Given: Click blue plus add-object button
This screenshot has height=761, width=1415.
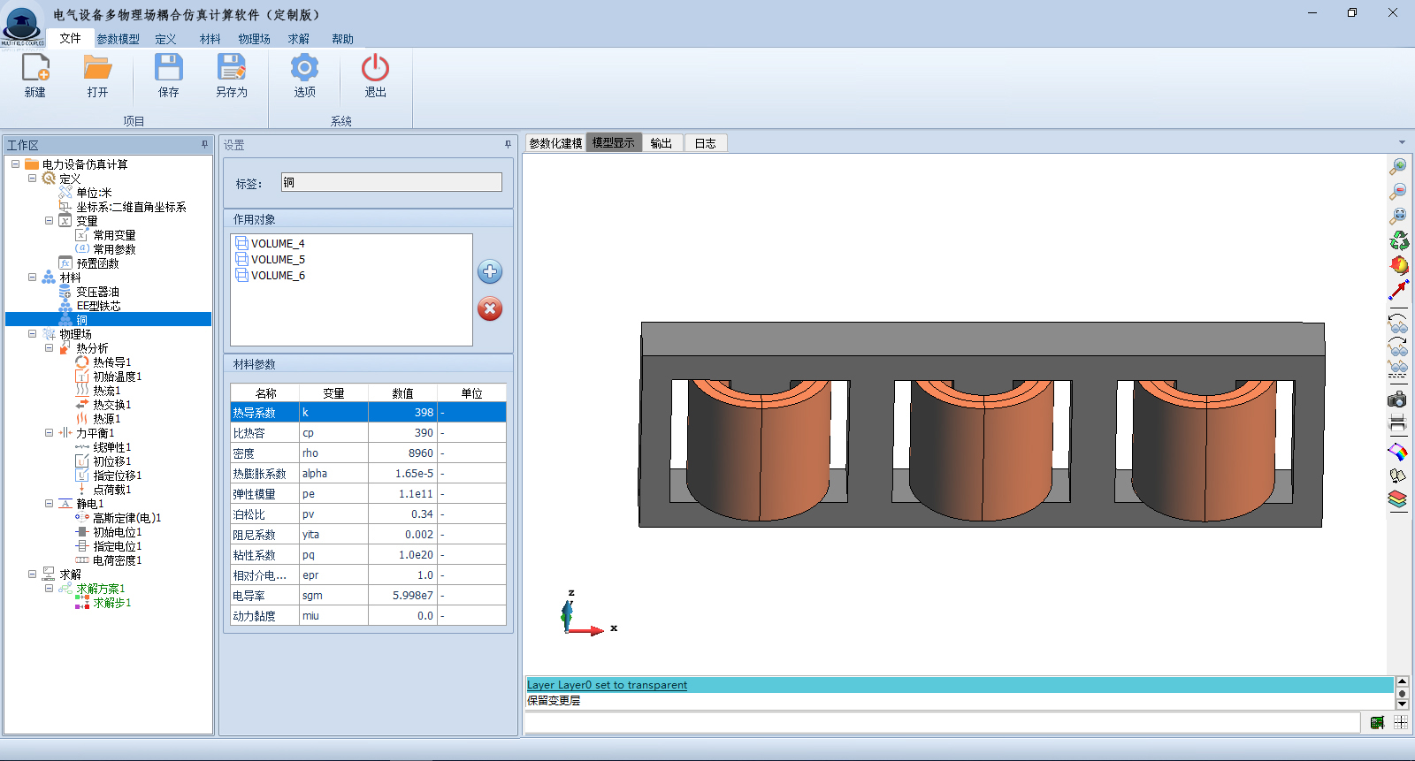Looking at the screenshot, I should pyautogui.click(x=490, y=271).
